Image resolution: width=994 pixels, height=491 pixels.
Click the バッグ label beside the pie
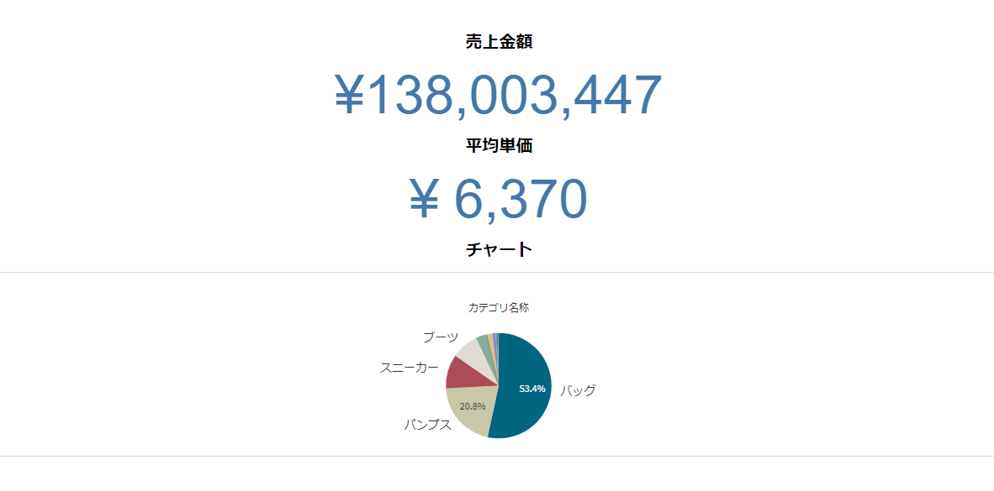pyautogui.click(x=578, y=390)
